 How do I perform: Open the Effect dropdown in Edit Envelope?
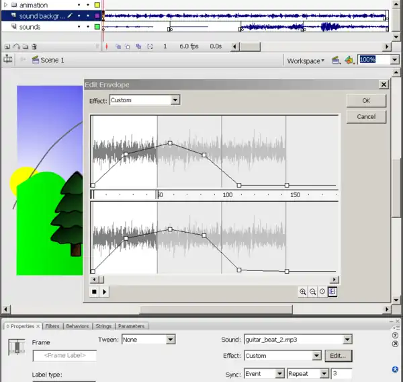[175, 100]
